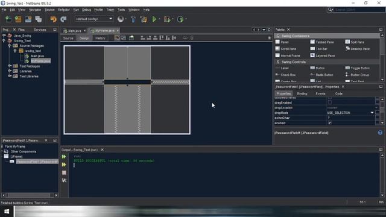
Task: Click the Output settings icon below Stop
Action: click(x=64, y=180)
